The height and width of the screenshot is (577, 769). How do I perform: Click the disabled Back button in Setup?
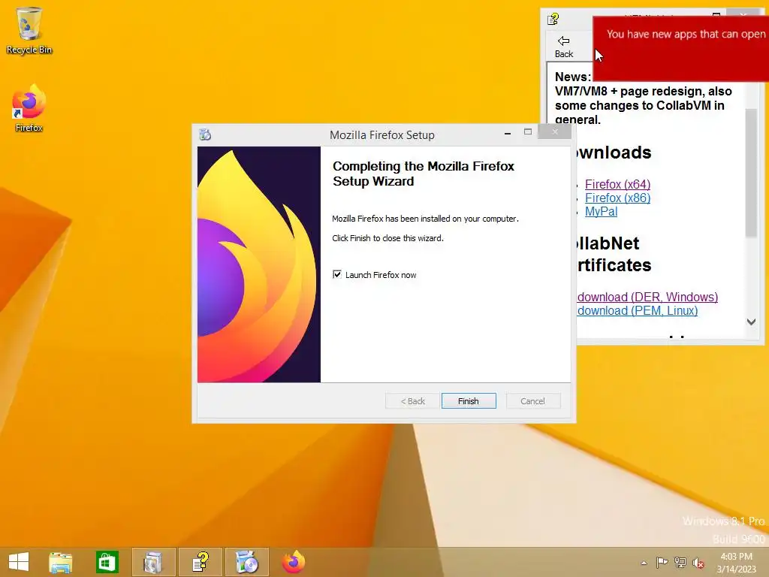[x=412, y=401]
